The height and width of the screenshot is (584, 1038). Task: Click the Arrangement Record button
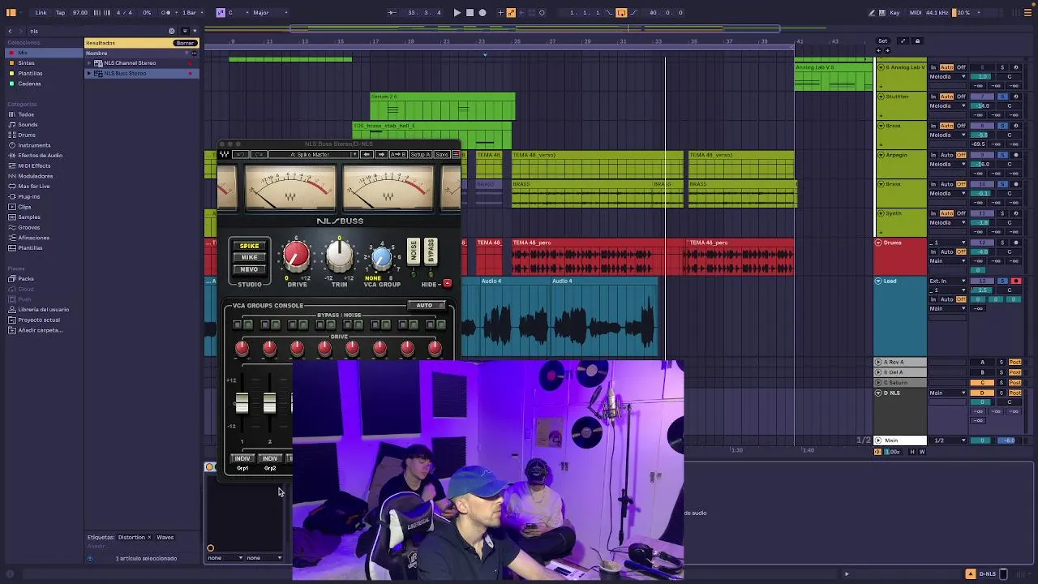pos(483,12)
